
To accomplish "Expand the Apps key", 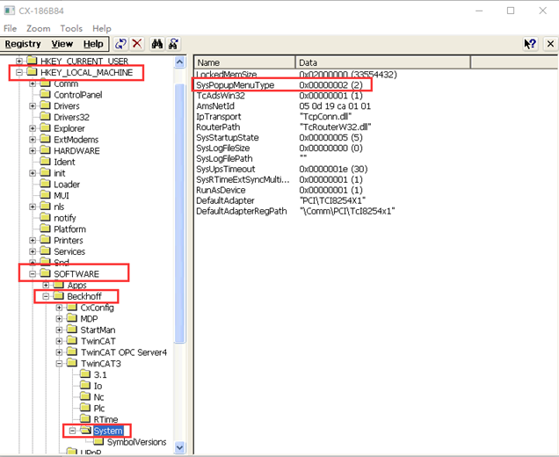I will (46, 285).
